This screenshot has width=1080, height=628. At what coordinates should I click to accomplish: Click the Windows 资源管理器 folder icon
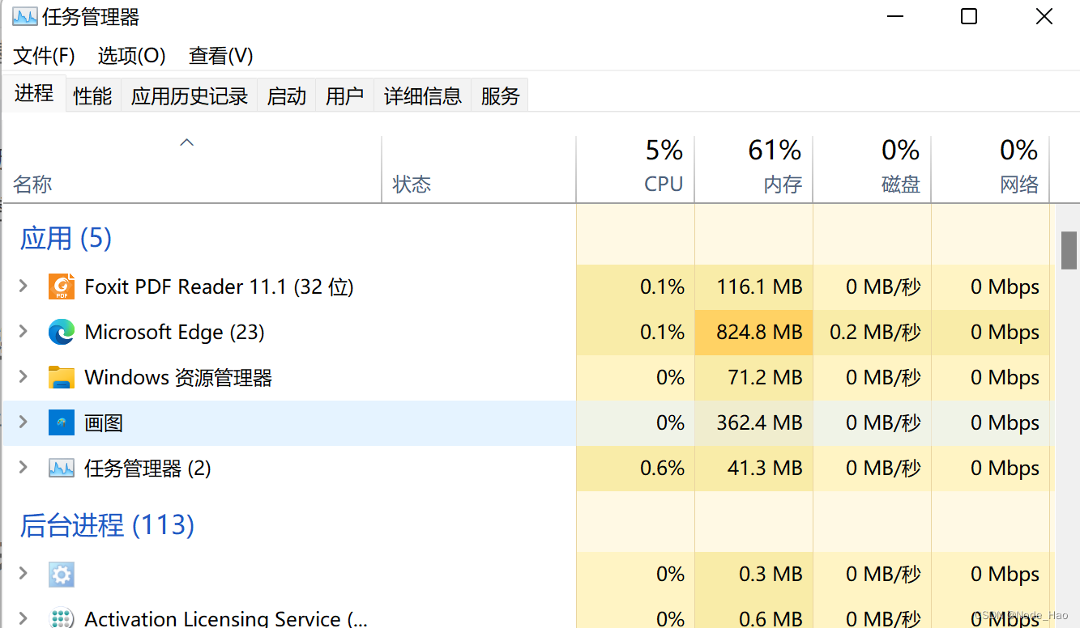tap(62, 378)
